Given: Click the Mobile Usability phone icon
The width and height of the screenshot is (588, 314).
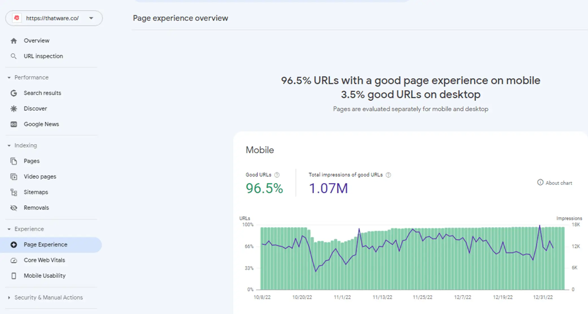Looking at the screenshot, I should tap(14, 276).
